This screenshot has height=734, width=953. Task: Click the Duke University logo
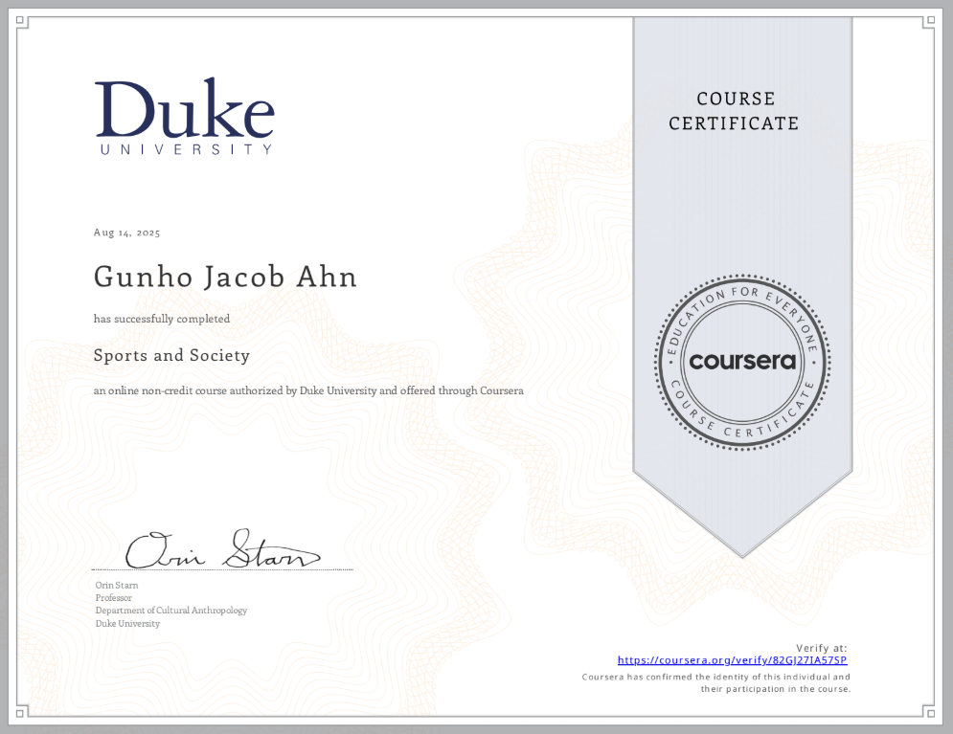(x=185, y=116)
